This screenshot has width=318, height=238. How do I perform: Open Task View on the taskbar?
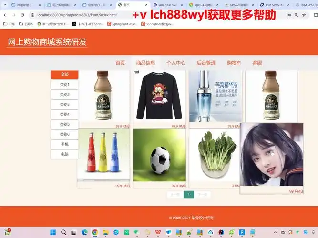73,233
